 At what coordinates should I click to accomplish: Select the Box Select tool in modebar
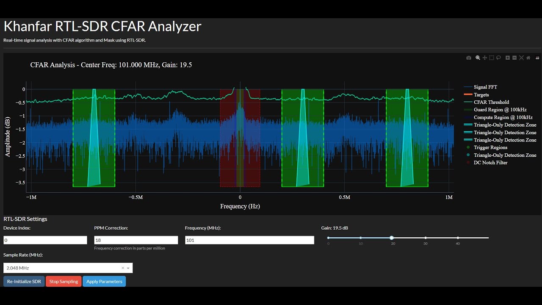tap(492, 58)
